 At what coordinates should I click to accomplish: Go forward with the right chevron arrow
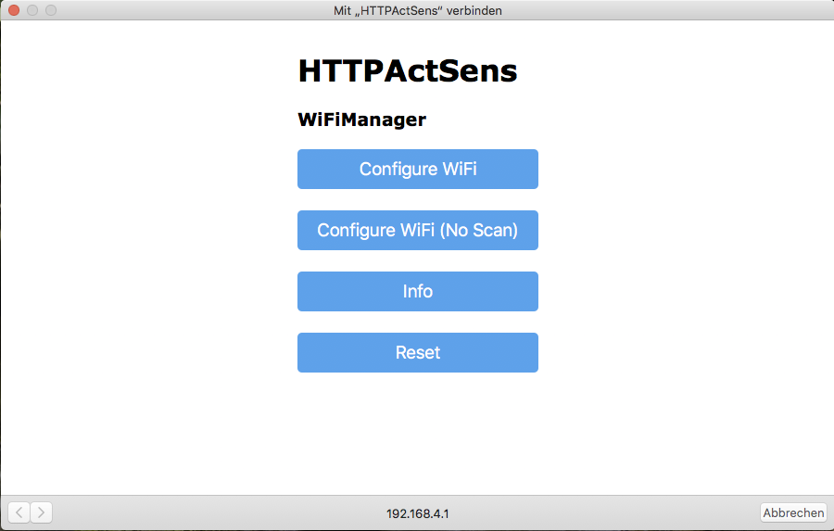[x=42, y=512]
